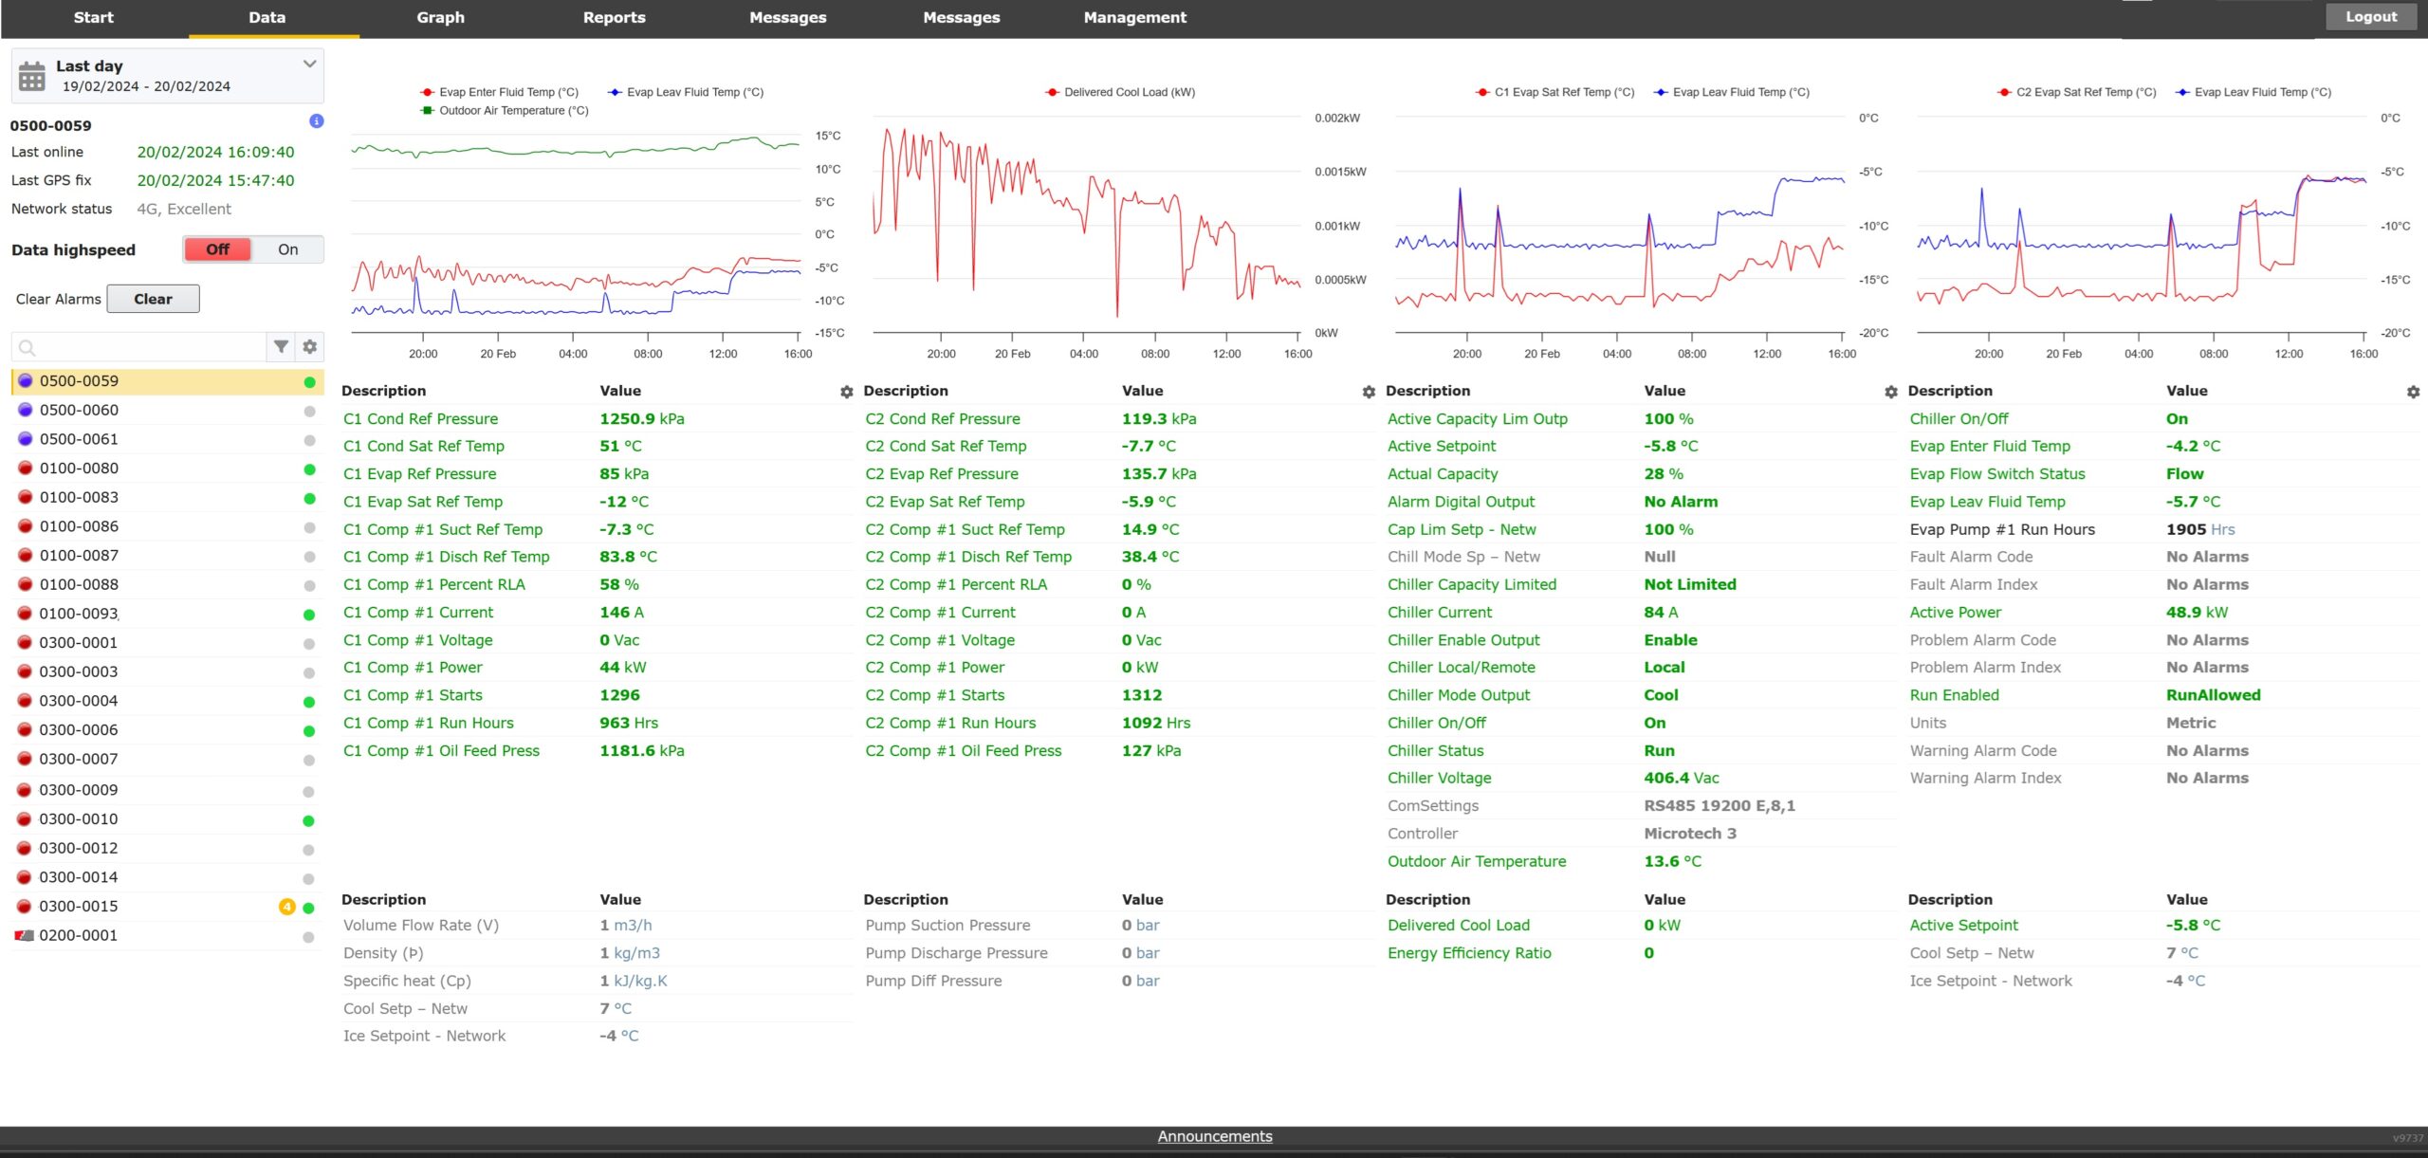Click the yellow alarm badge on 0300-0015
The height and width of the screenshot is (1158, 2428).
[x=286, y=907]
